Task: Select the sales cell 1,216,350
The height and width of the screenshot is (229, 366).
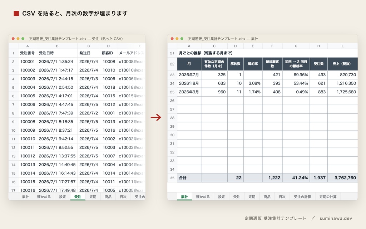Action: click(x=343, y=83)
